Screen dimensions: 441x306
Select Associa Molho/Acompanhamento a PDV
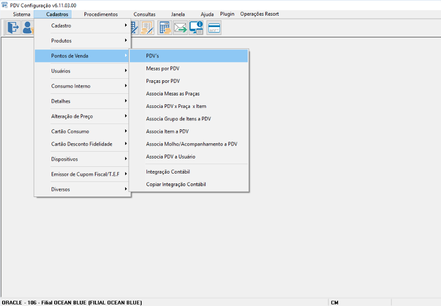[x=189, y=144]
